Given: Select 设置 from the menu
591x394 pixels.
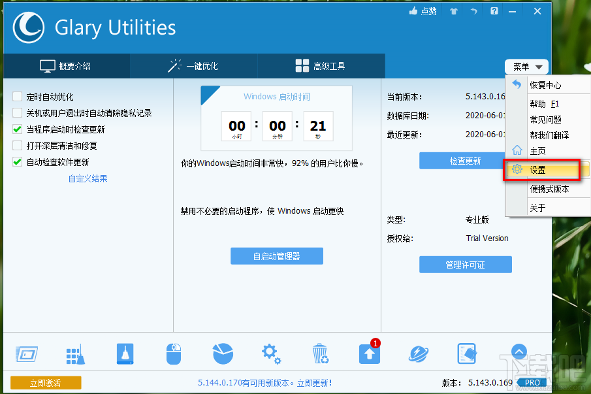Looking at the screenshot, I should click(541, 169).
